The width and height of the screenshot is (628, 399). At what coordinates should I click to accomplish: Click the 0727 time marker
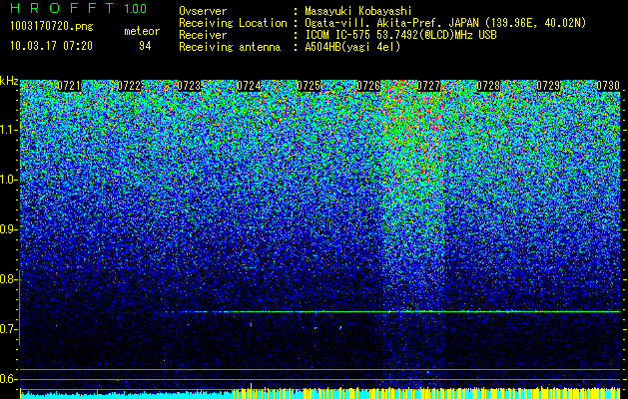point(428,86)
